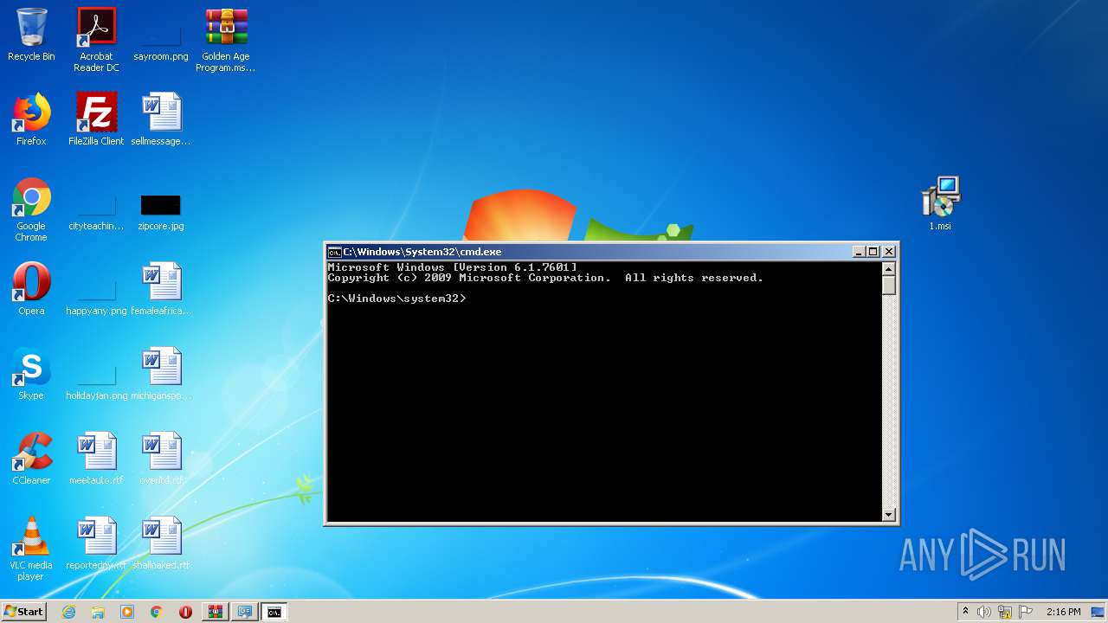Select the cityteachin file icon
The width and height of the screenshot is (1108, 623).
(x=96, y=213)
